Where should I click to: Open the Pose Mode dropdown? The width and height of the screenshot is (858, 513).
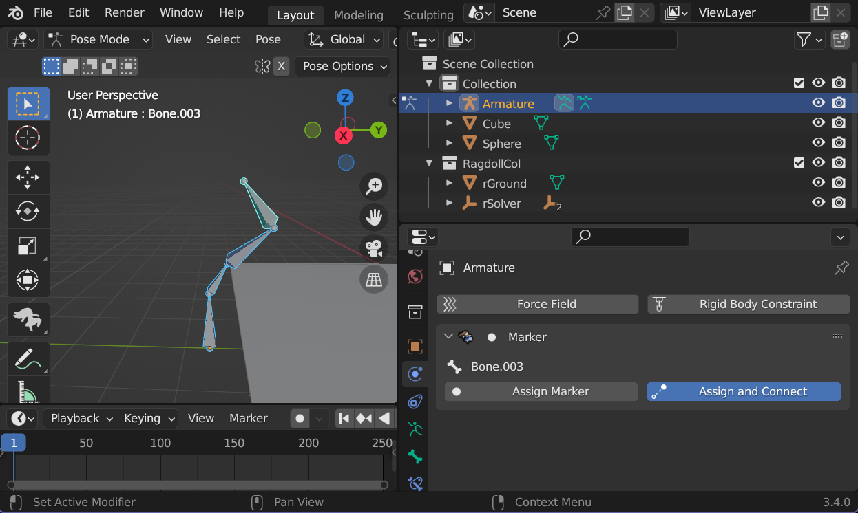[98, 40]
